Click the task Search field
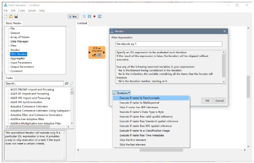Screen dimensions: 254x163 [x=34, y=84]
